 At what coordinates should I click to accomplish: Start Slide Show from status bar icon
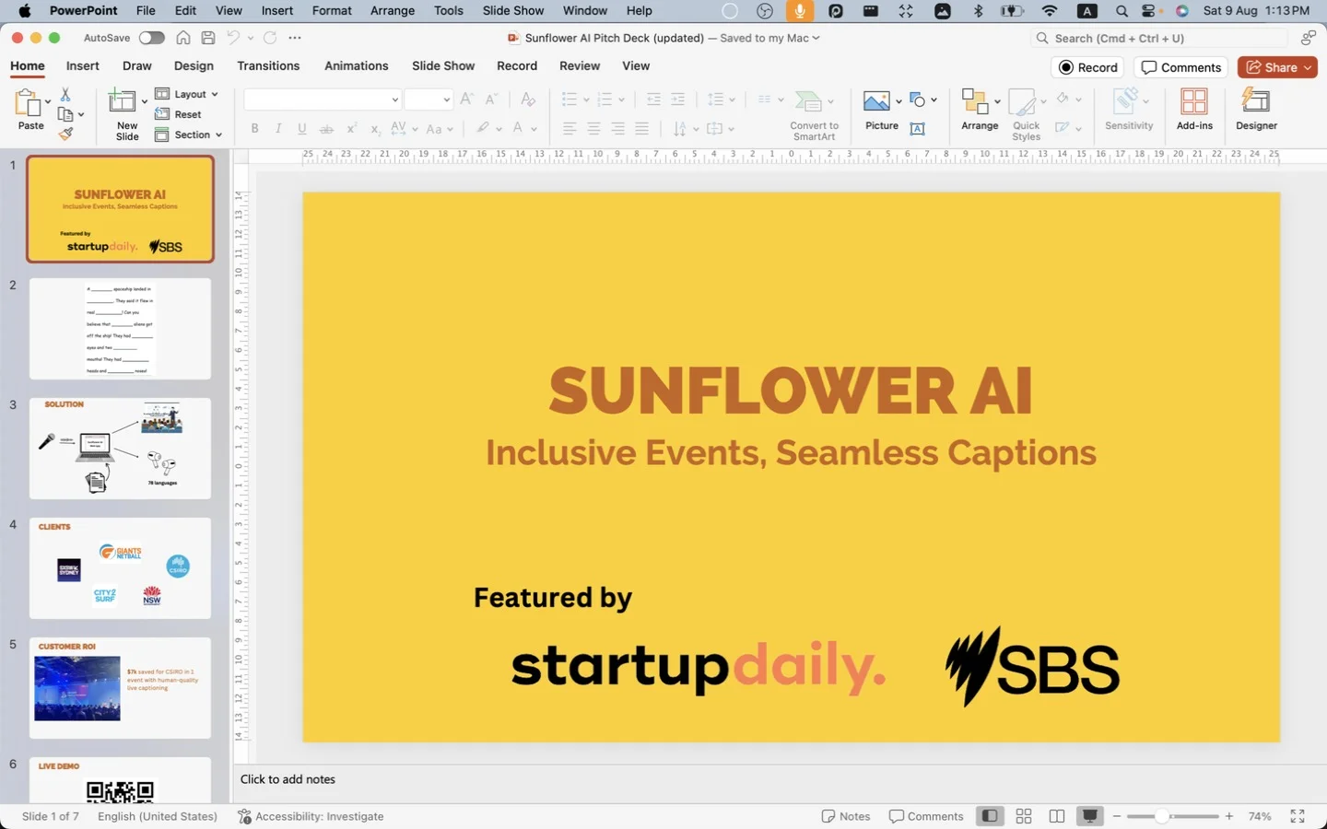coord(1090,816)
